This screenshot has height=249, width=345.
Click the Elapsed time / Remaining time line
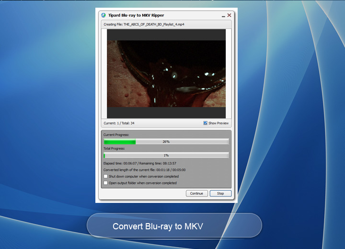click(x=140, y=163)
